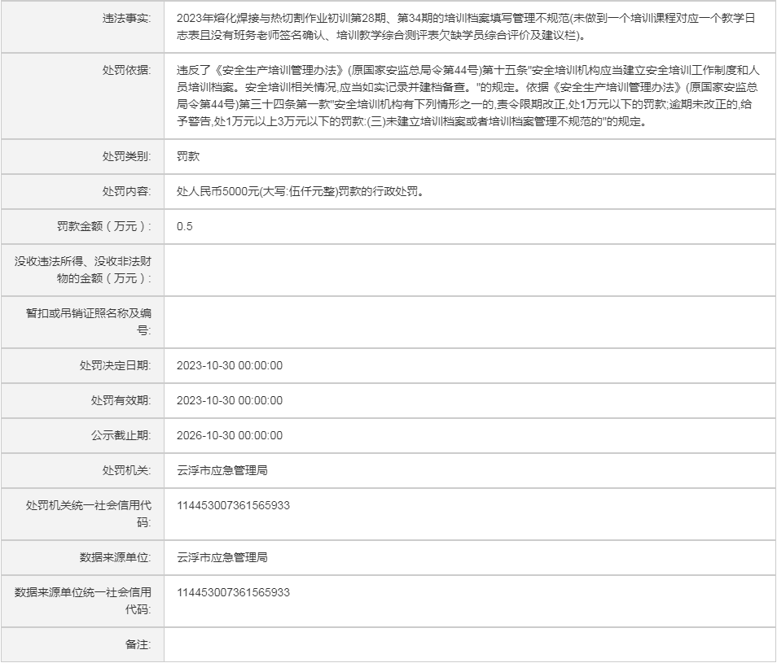Screen dimensions: 777x663
Task: Click the legal basis paragraph text
Action: [468, 96]
